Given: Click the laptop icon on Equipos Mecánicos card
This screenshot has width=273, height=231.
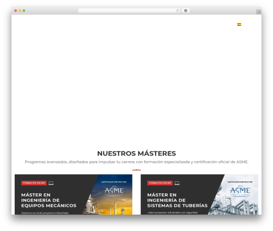Looking at the screenshot, I should coord(51,183).
